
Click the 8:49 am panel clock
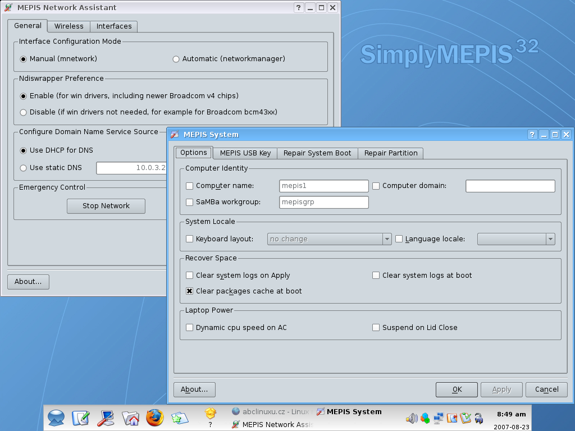click(x=511, y=414)
